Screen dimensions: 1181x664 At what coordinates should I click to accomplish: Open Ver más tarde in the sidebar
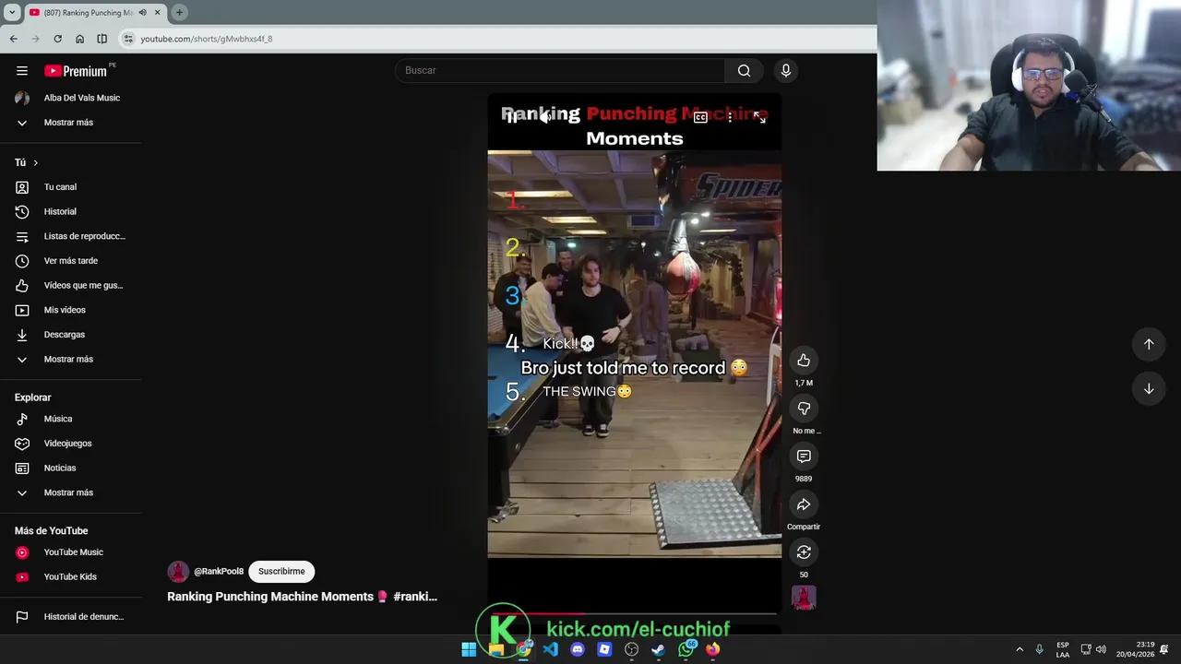pyautogui.click(x=71, y=261)
